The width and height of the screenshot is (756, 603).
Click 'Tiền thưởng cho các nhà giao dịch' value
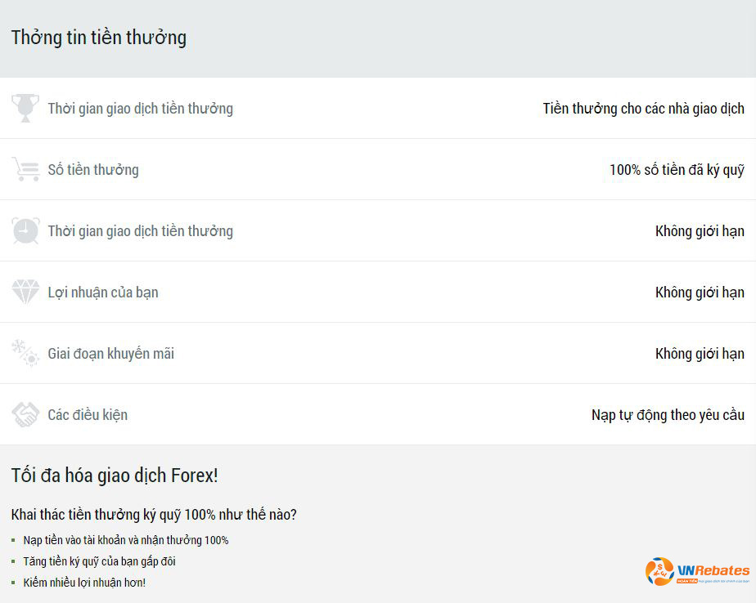pyautogui.click(x=644, y=109)
